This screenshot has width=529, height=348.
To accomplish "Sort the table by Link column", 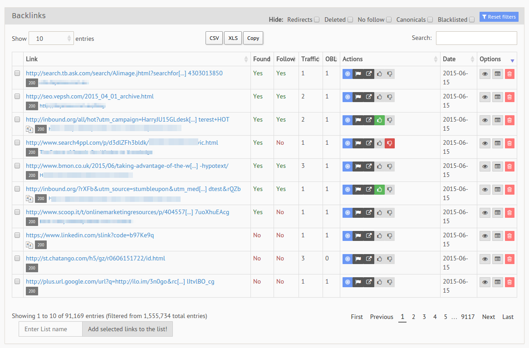I will (136, 59).
